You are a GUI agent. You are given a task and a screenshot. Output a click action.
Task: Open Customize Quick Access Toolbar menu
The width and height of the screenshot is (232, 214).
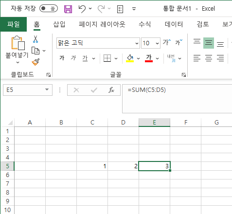point(134,9)
